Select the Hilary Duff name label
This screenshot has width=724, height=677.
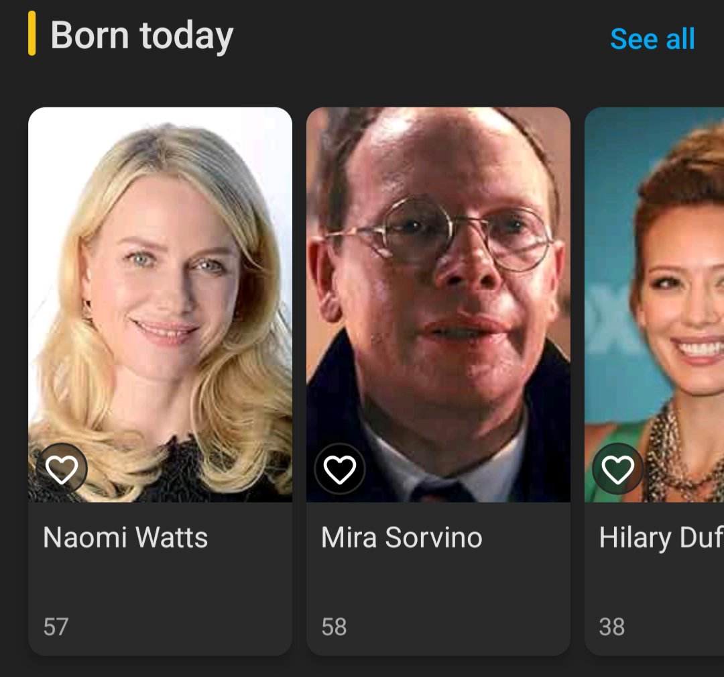[x=661, y=538]
